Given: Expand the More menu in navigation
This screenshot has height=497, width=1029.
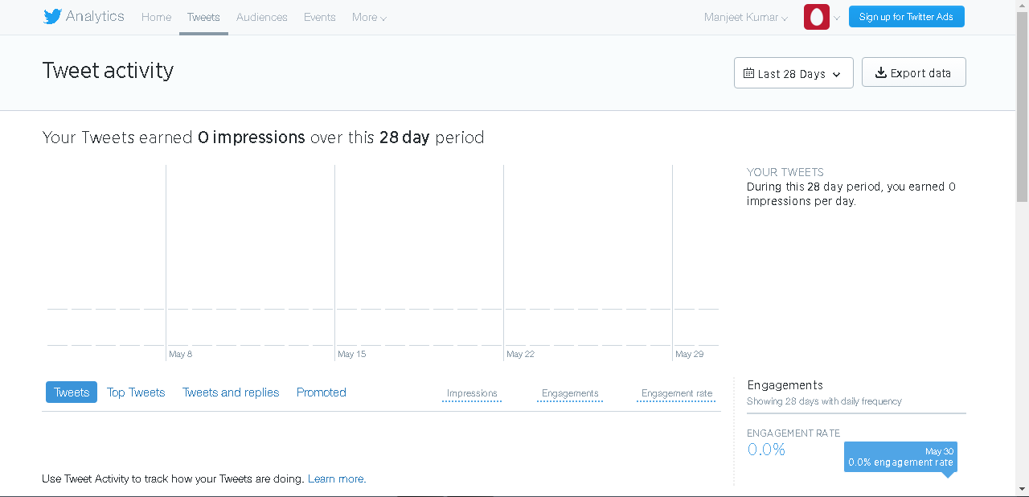Looking at the screenshot, I should coord(369,17).
